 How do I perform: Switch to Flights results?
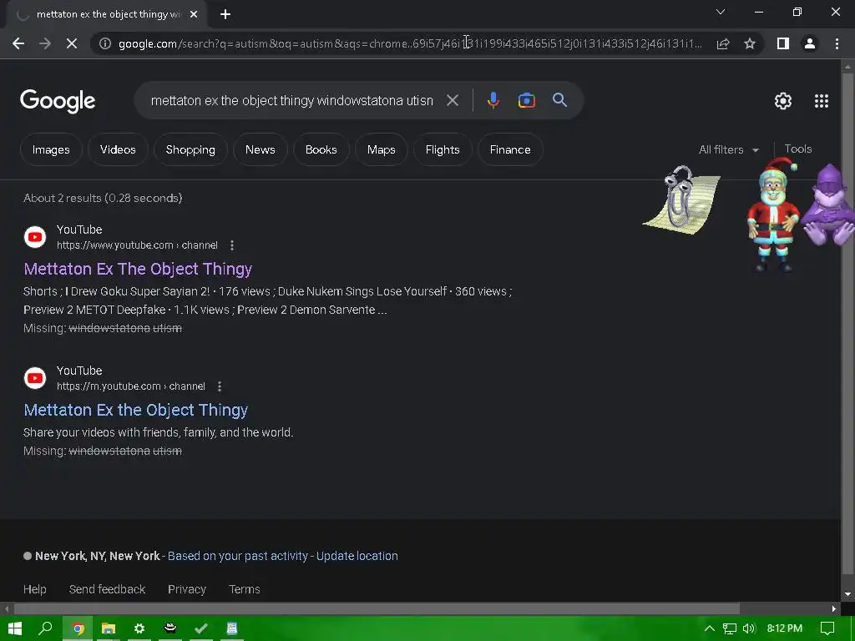coord(443,150)
